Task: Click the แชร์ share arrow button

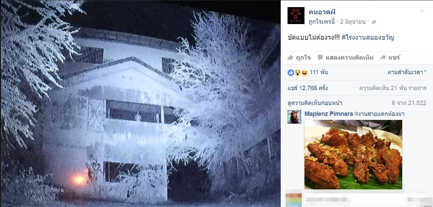Action: [x=390, y=58]
